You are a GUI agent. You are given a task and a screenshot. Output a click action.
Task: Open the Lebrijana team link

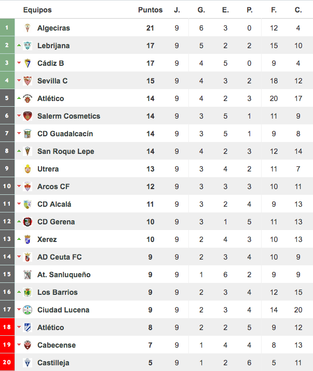[x=53, y=46]
